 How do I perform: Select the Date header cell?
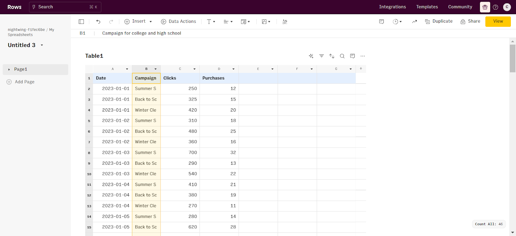pos(113,78)
